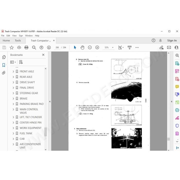Click the Print file icon

pyautogui.click(x=26, y=47)
